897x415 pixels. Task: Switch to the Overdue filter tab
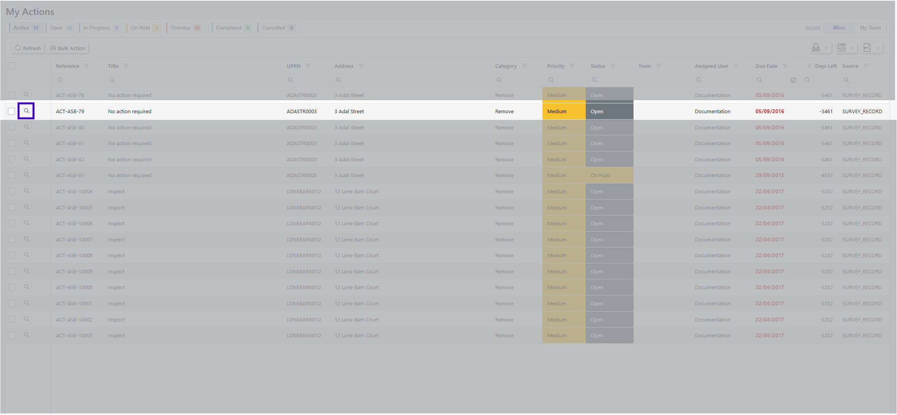[x=185, y=28]
